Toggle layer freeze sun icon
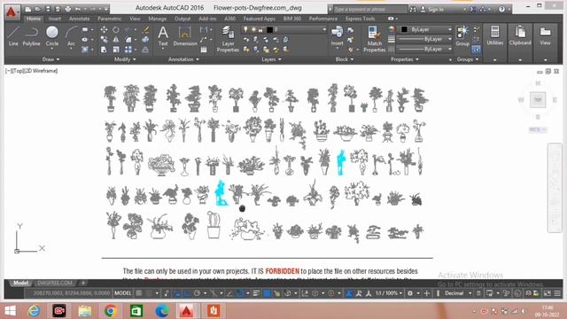The height and width of the screenshot is (319, 567). pyautogui.click(x=253, y=29)
